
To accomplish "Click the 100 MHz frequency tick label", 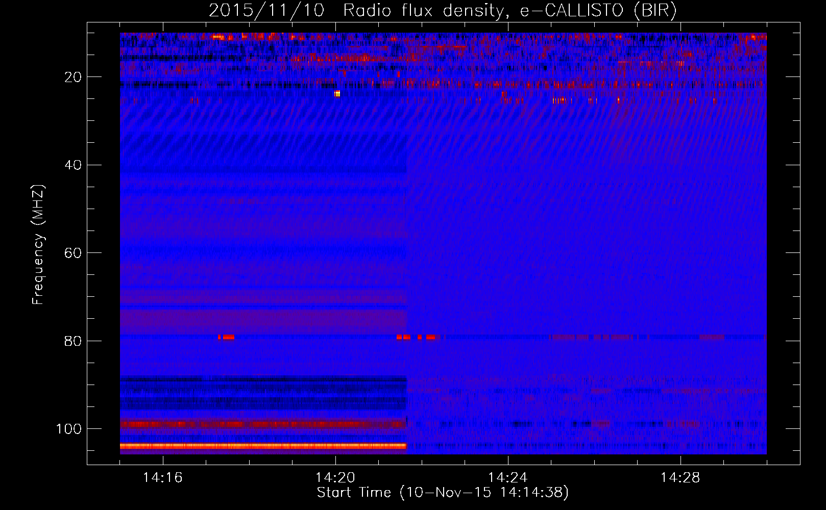I will (x=69, y=429).
